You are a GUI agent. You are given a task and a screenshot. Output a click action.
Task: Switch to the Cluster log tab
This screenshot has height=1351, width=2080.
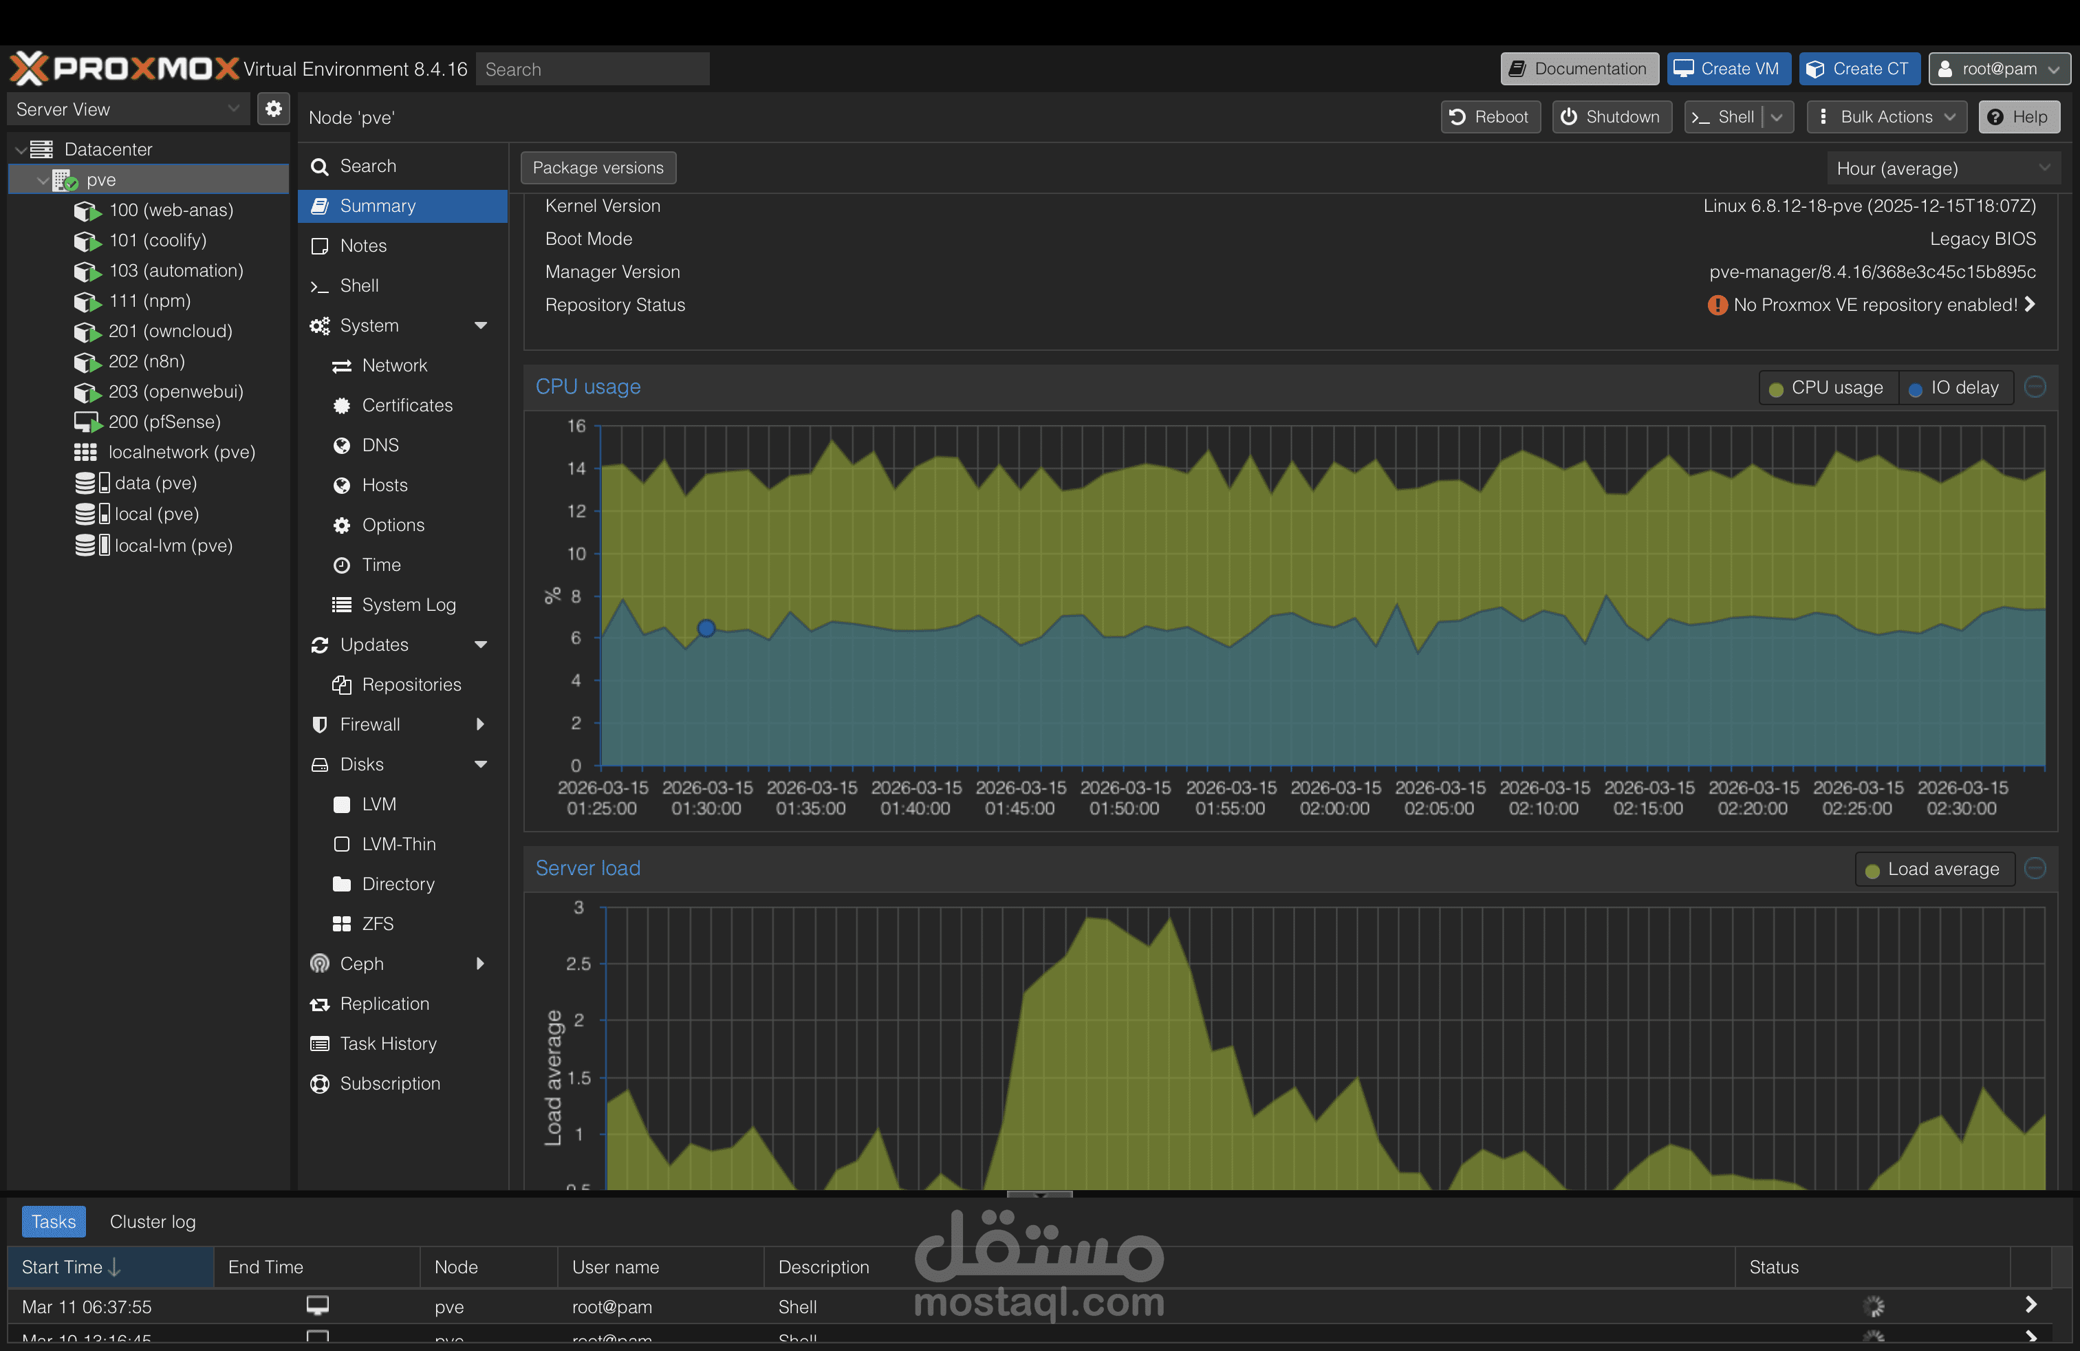[152, 1222]
